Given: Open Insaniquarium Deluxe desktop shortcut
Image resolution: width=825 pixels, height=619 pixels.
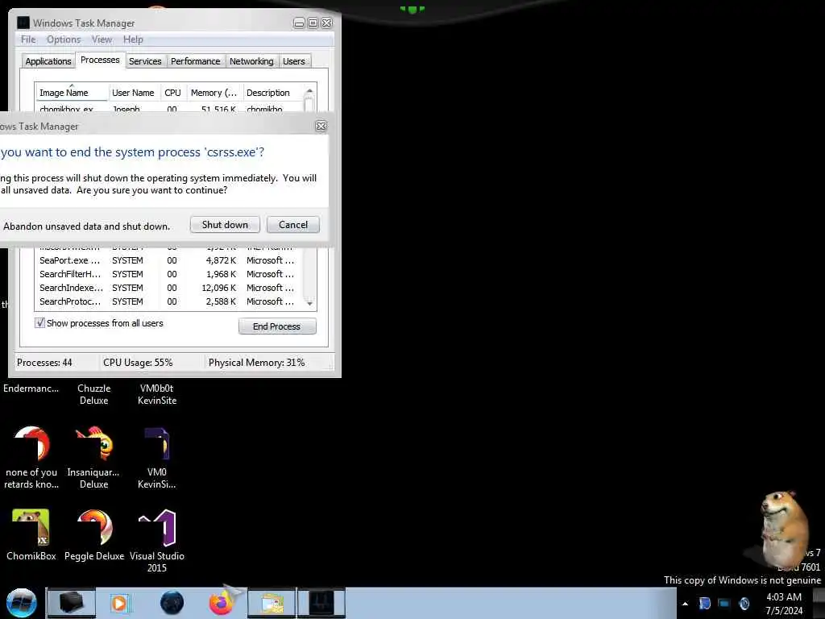Looking at the screenshot, I should coord(93,458).
